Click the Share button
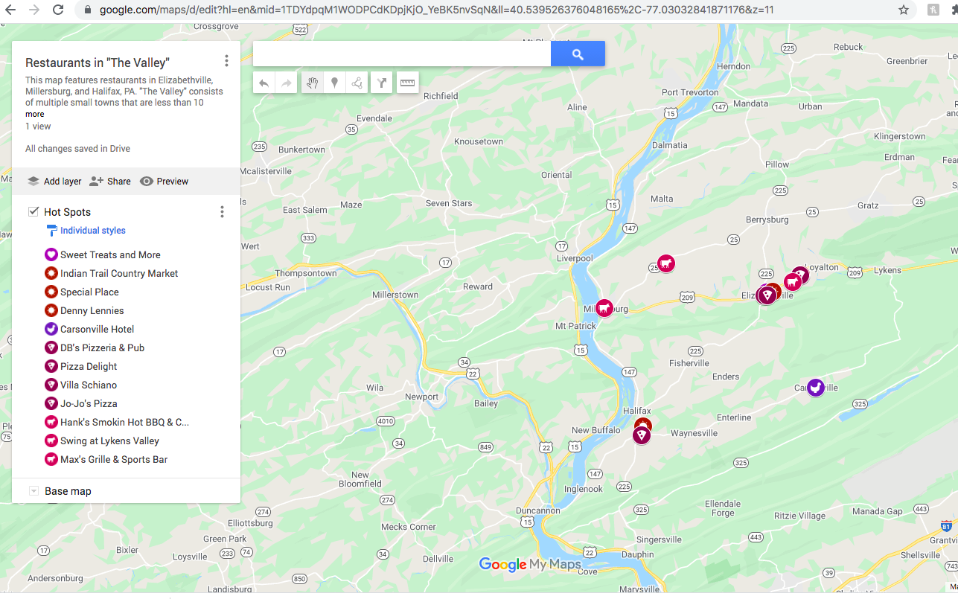 [110, 182]
